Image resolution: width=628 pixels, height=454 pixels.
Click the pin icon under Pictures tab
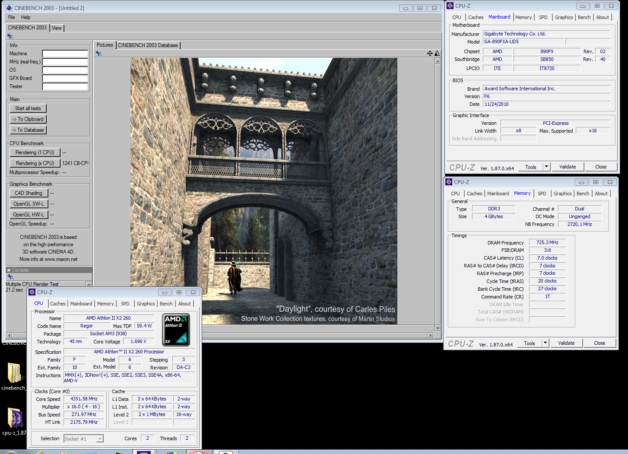coord(98,54)
